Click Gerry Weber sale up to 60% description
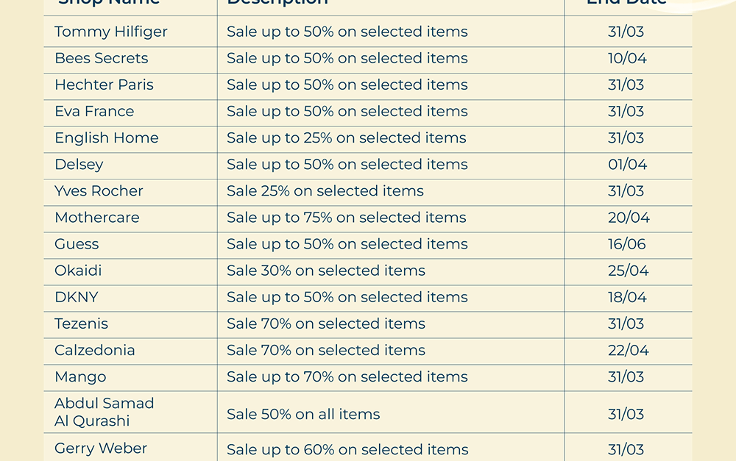The width and height of the screenshot is (736, 461). pos(347,449)
